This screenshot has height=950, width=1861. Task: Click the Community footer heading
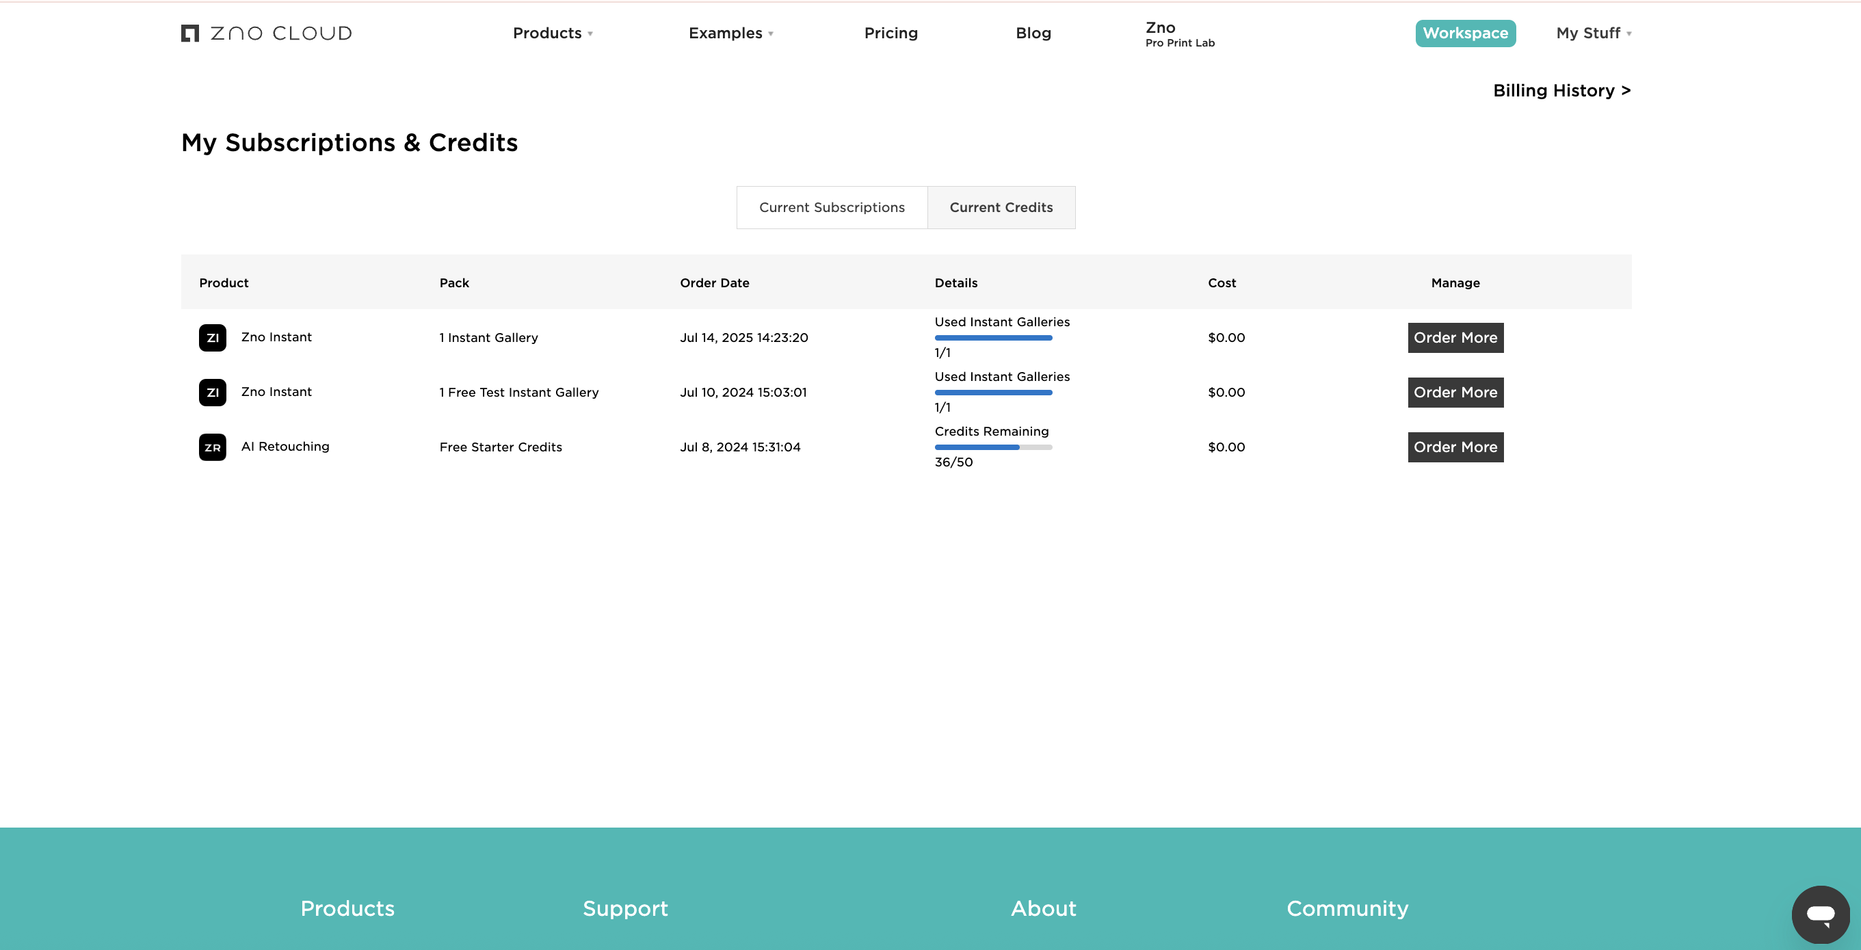(x=1347, y=908)
